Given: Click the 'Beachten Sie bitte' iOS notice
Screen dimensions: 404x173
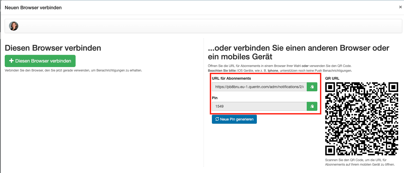Looking at the screenshot, I should click(x=280, y=71).
